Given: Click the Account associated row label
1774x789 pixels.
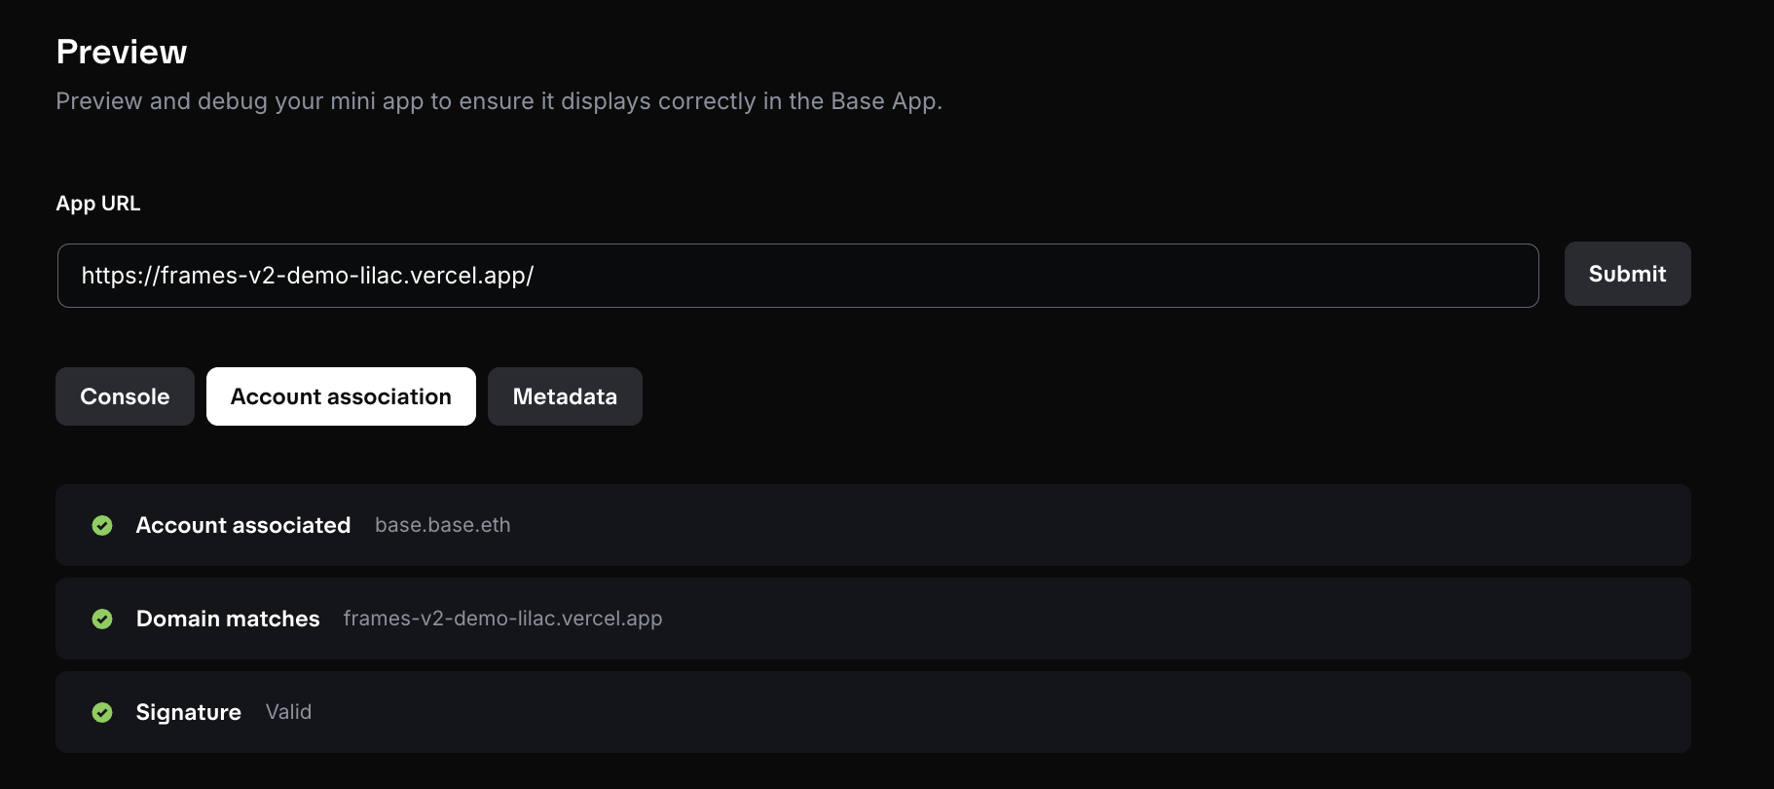Looking at the screenshot, I should click(x=243, y=525).
